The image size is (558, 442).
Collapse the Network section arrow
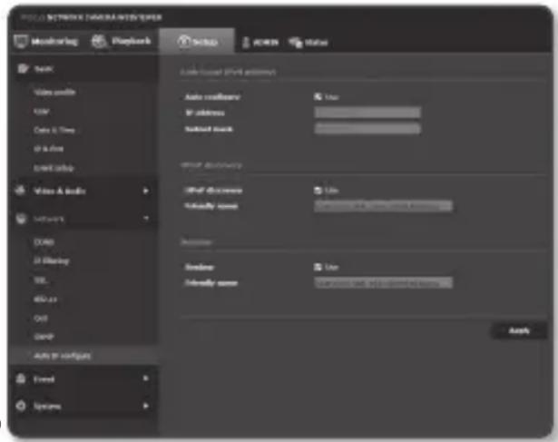146,218
